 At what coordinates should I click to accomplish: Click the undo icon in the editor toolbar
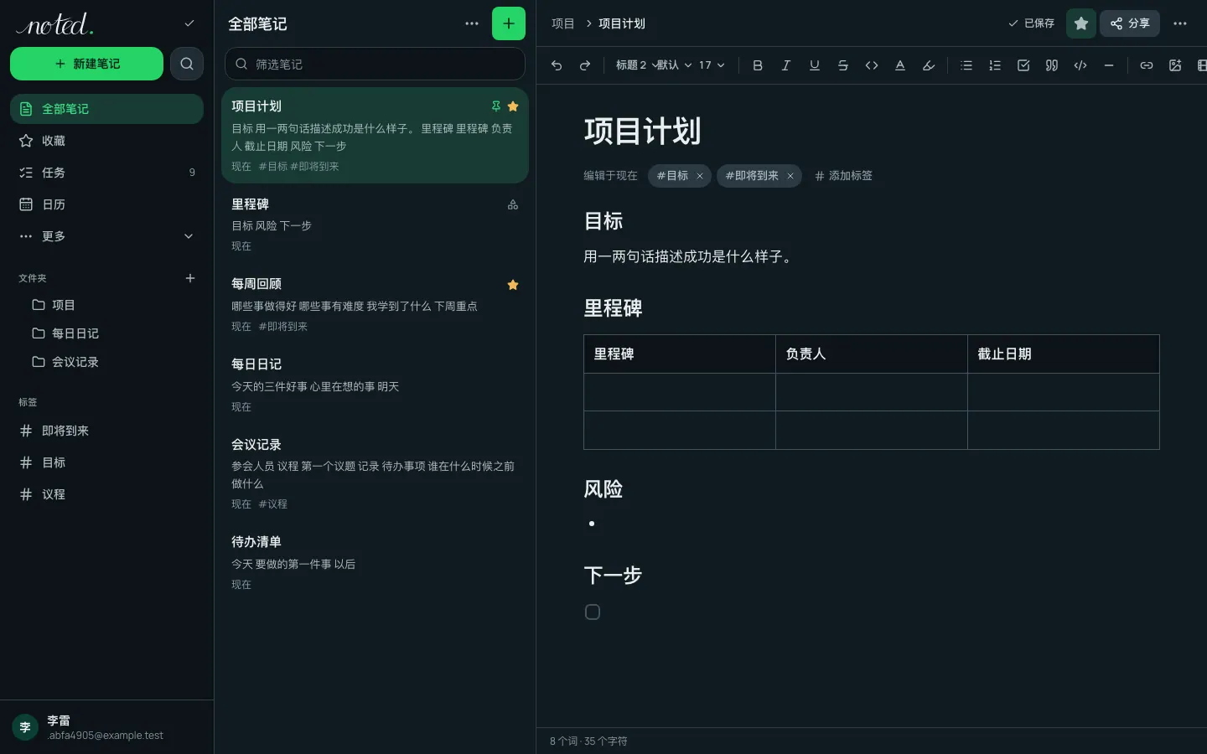[x=557, y=65]
